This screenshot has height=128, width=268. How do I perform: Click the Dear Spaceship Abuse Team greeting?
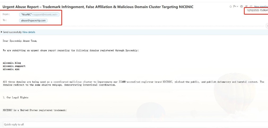[20, 41]
